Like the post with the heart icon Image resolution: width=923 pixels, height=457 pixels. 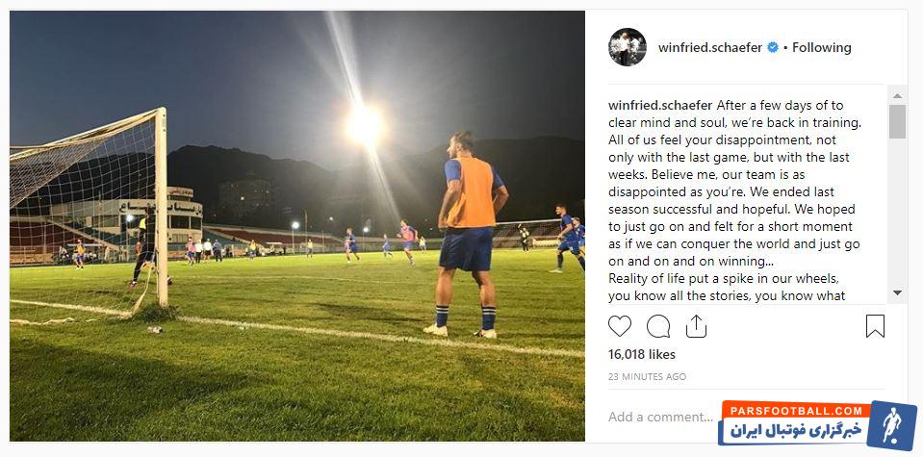621,326
